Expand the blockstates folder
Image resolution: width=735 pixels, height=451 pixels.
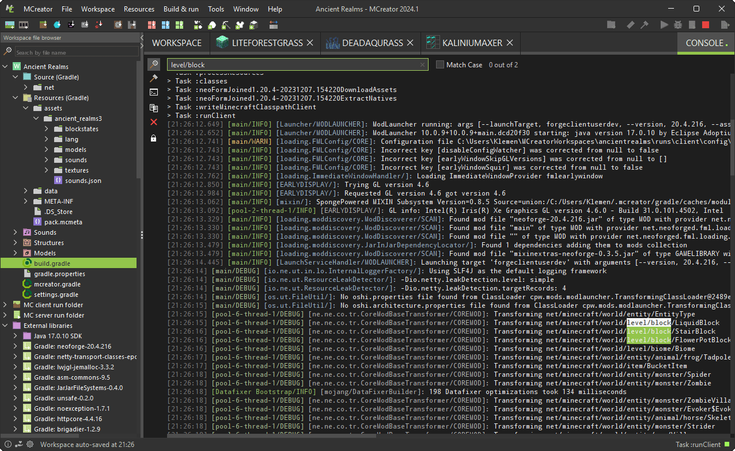click(x=47, y=129)
